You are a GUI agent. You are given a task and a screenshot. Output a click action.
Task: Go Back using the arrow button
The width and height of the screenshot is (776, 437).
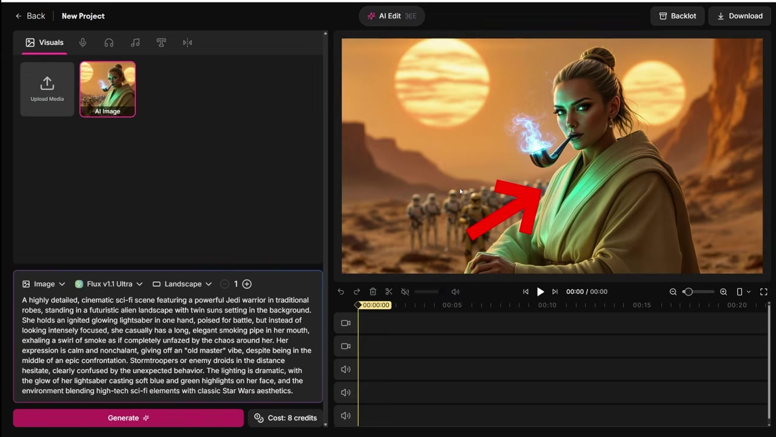(30, 16)
